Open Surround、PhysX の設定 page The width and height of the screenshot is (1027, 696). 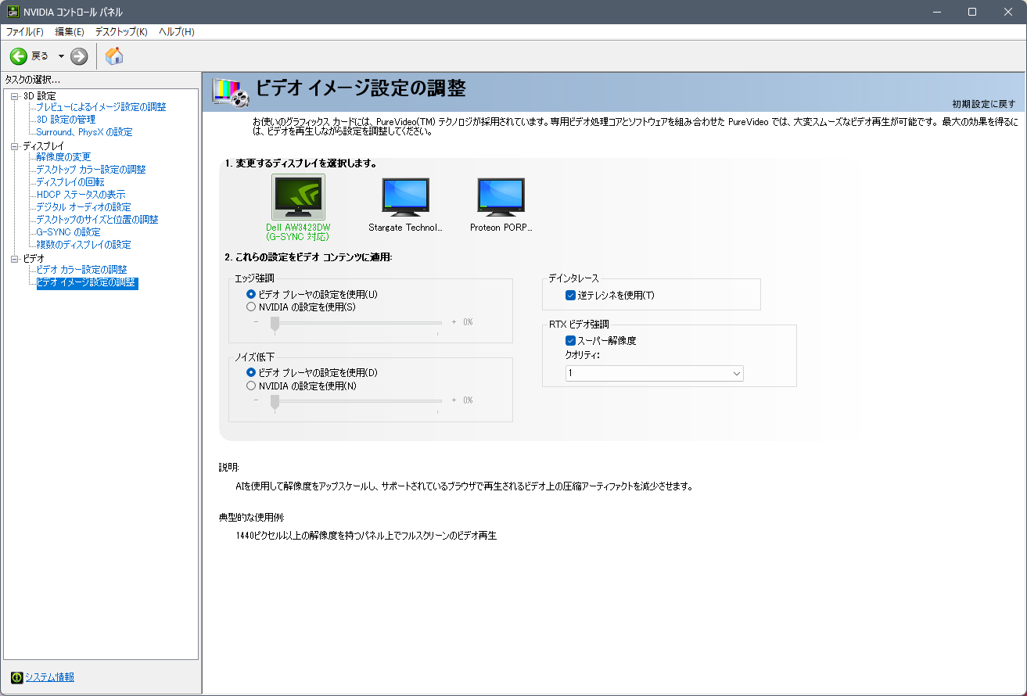84,132
